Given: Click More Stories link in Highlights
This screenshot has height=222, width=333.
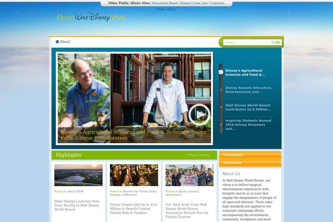Looking at the screenshot, I should click(x=198, y=155).
